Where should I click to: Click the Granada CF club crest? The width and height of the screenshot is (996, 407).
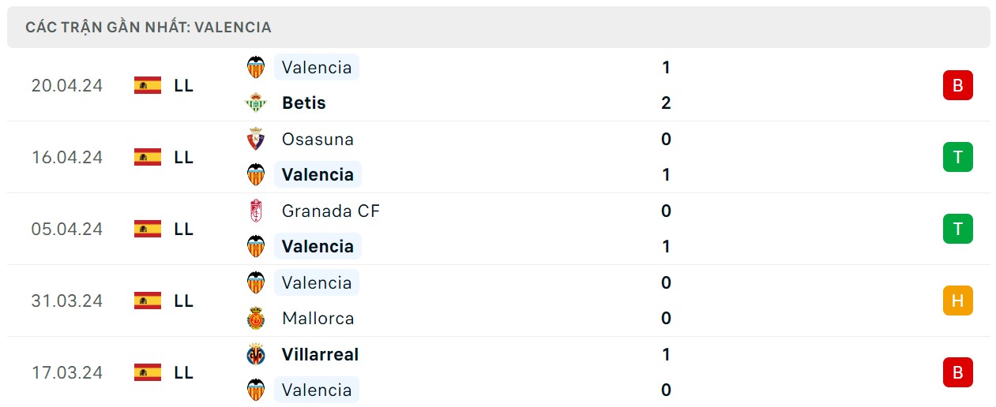[256, 211]
